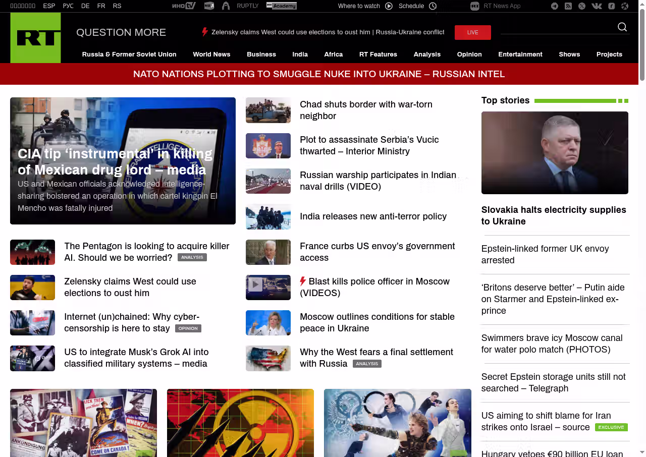
Task: Switch site language to ESP
Action: tap(49, 6)
